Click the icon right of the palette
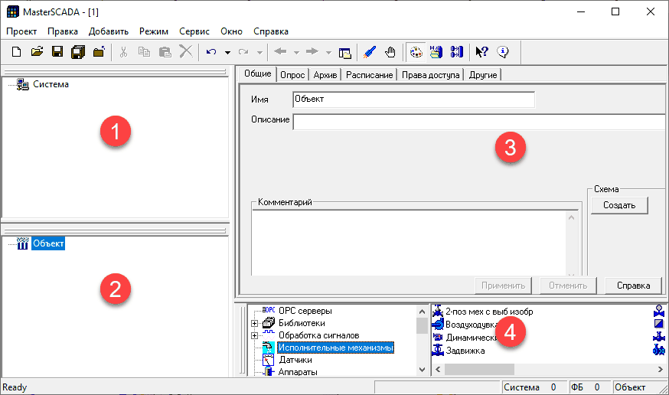 (x=436, y=52)
